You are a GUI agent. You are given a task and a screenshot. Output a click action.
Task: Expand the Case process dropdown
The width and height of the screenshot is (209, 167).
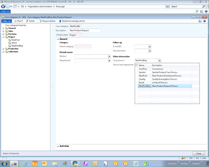pyautogui.click(x=160, y=61)
